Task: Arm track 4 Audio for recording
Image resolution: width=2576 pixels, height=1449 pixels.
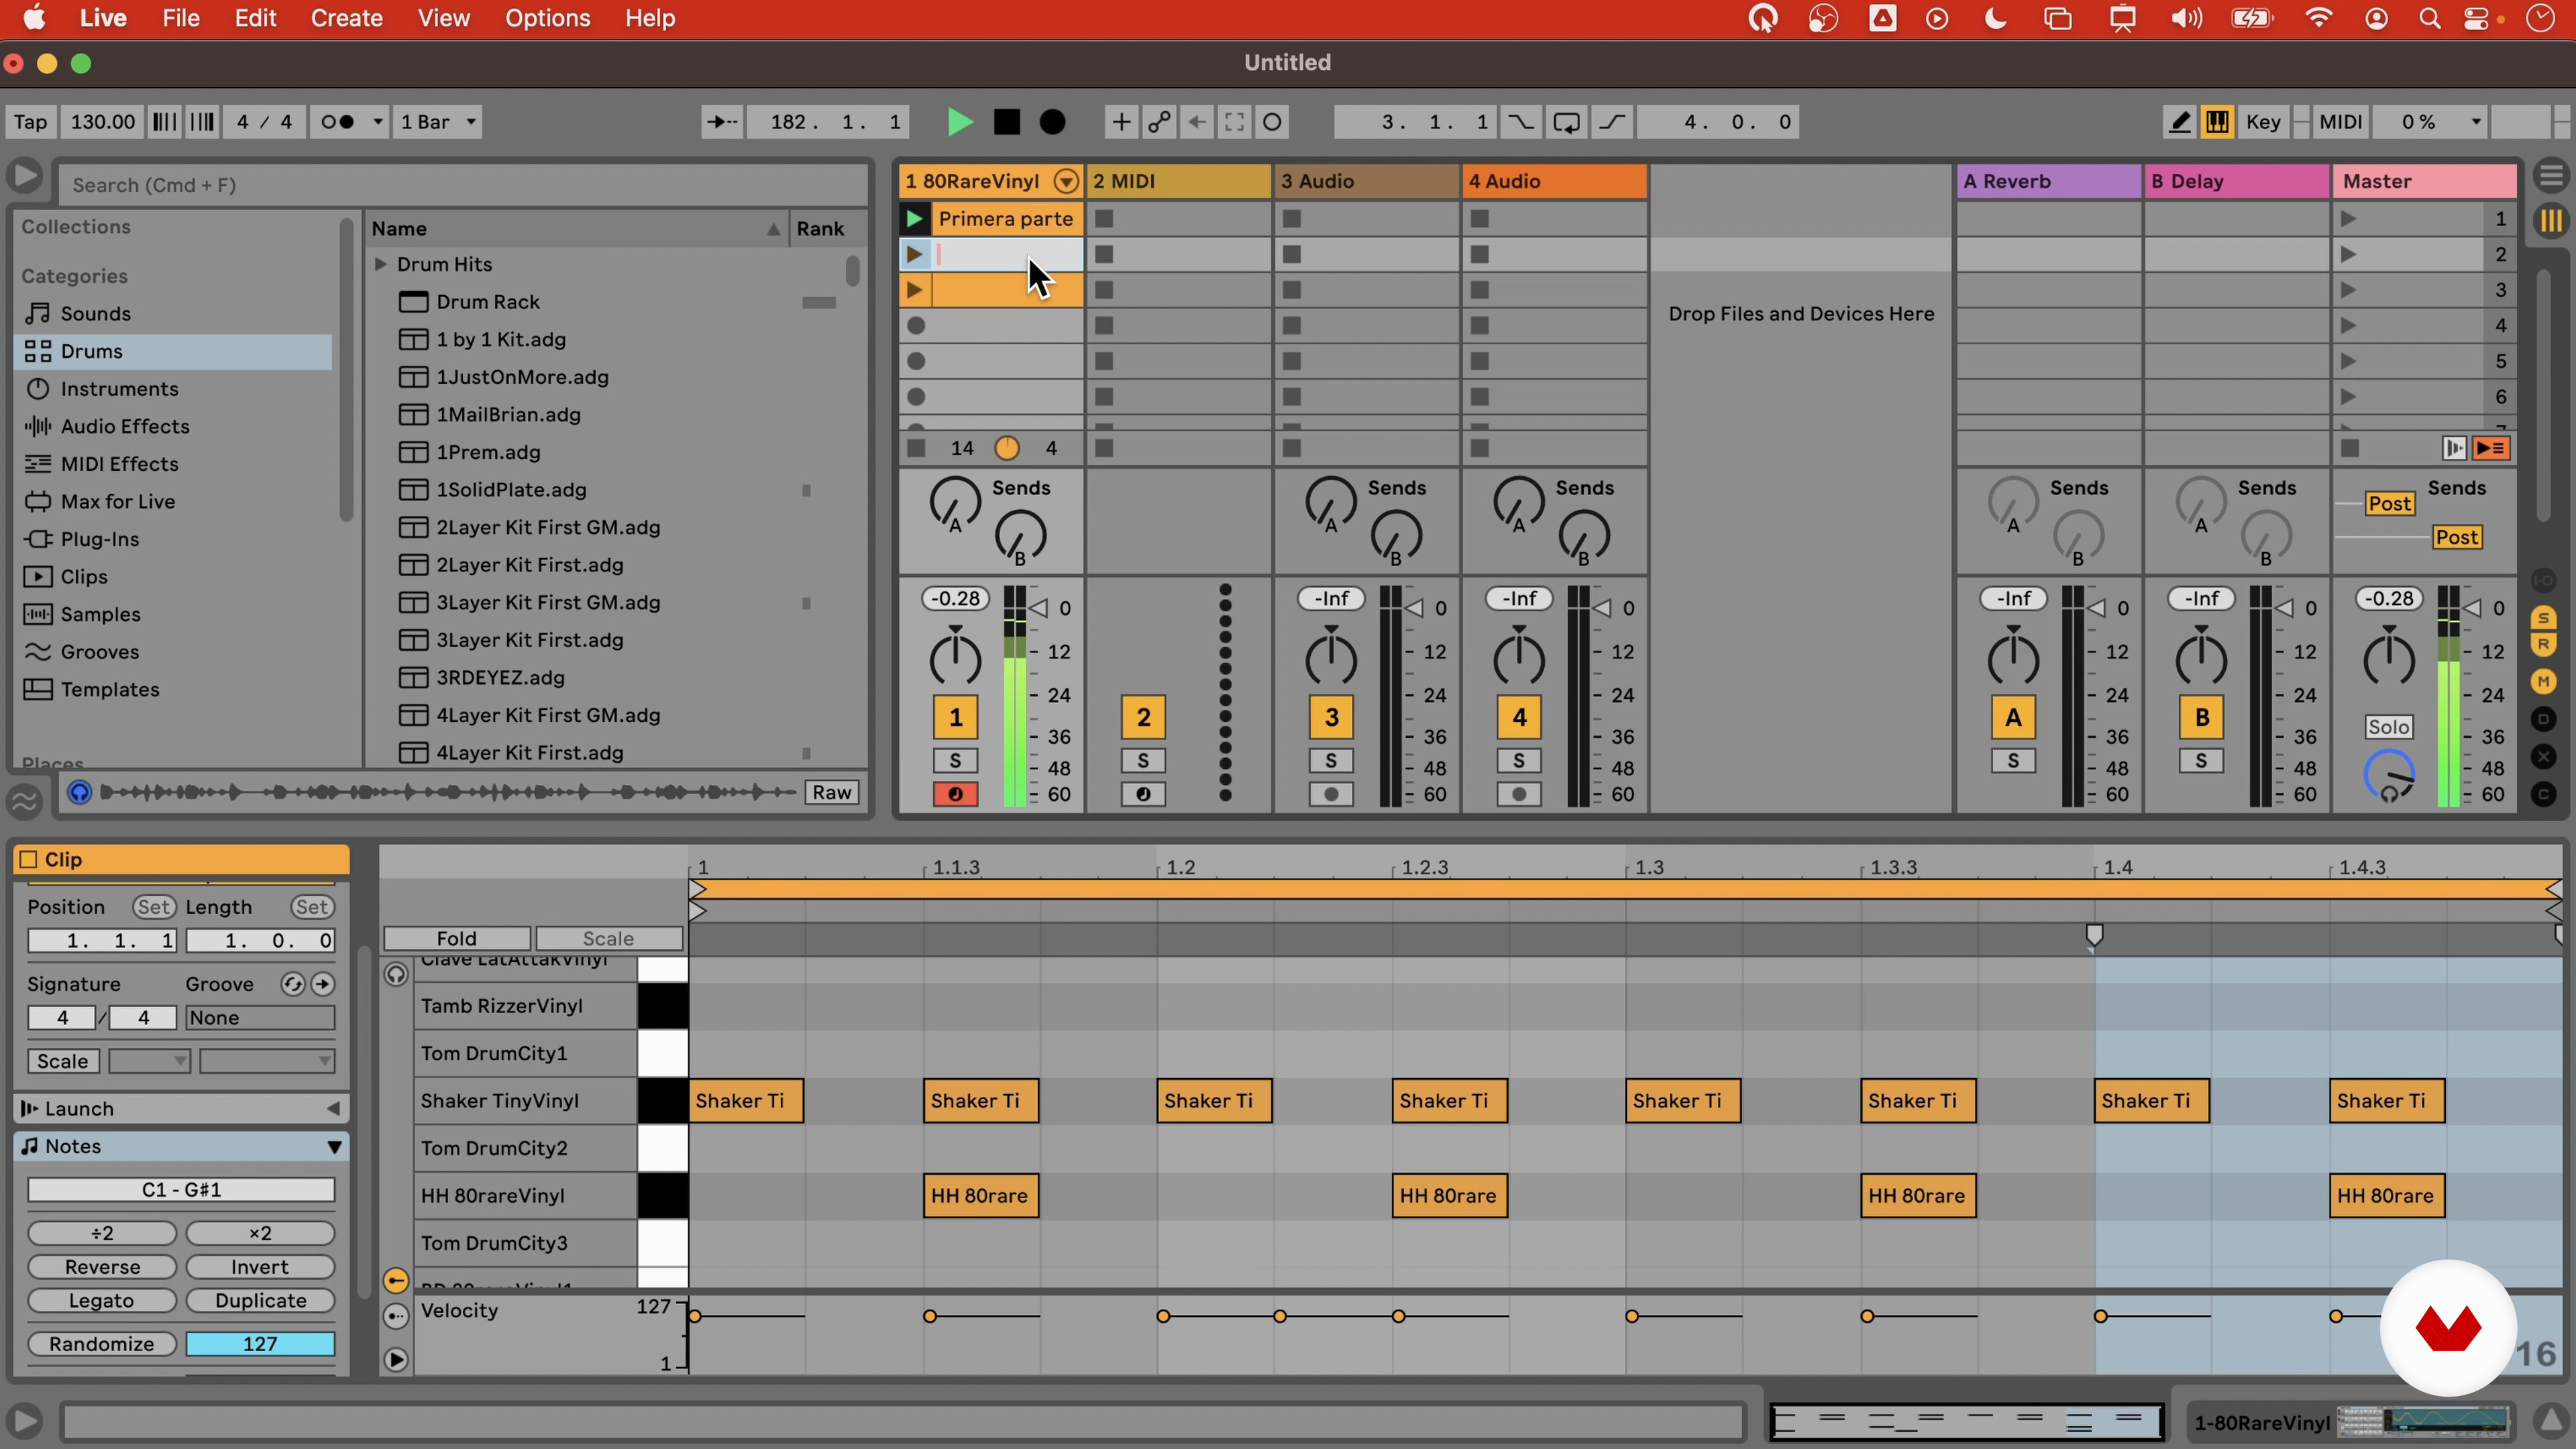Action: pos(1519,794)
